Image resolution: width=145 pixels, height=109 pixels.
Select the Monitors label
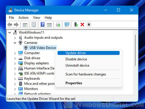[x=31, y=89]
